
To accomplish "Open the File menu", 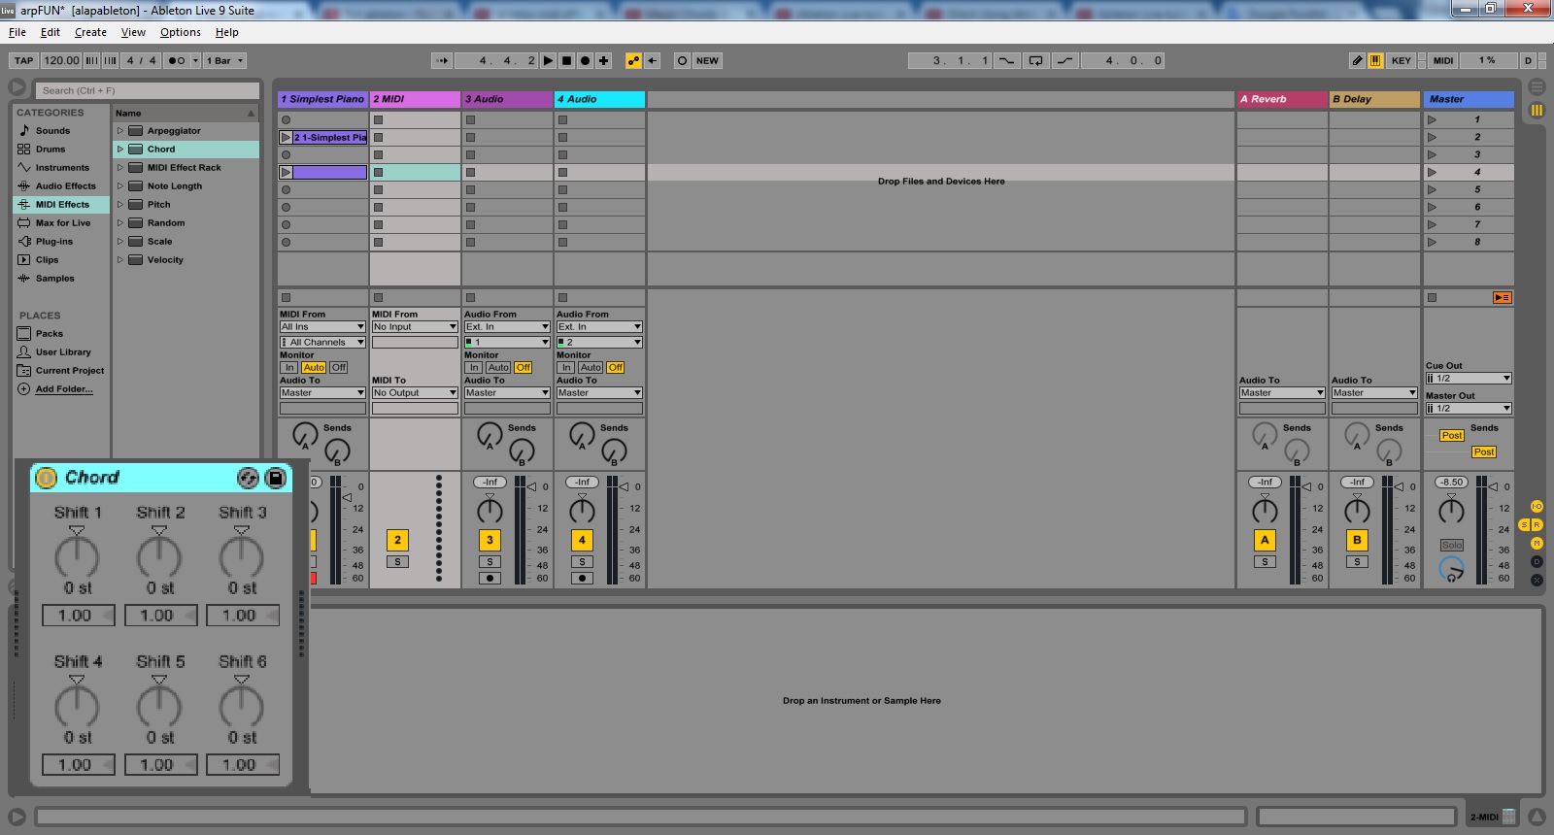I will point(17,32).
